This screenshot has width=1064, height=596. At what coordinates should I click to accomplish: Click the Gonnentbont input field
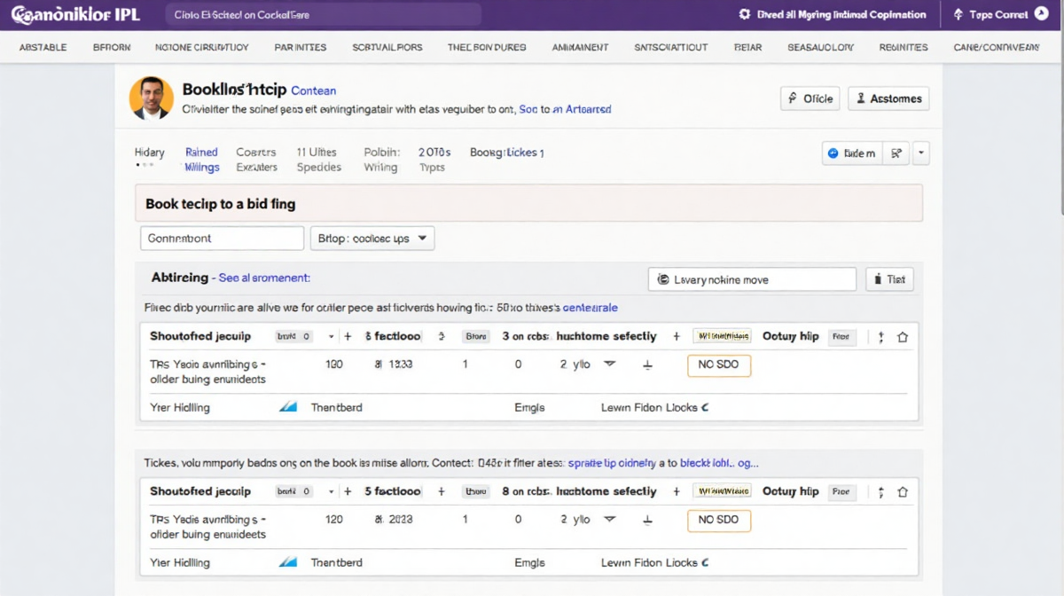click(222, 239)
